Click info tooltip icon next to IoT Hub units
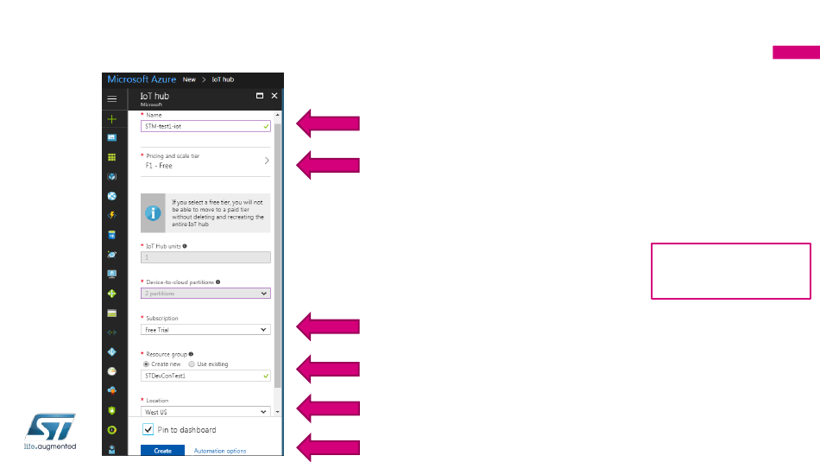The height and width of the screenshot is (462, 820). tap(185, 246)
